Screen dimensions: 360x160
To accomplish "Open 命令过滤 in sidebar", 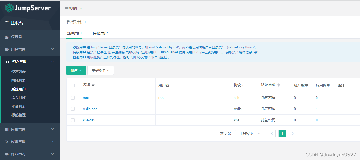I will pyautogui.click(x=19, y=98).
